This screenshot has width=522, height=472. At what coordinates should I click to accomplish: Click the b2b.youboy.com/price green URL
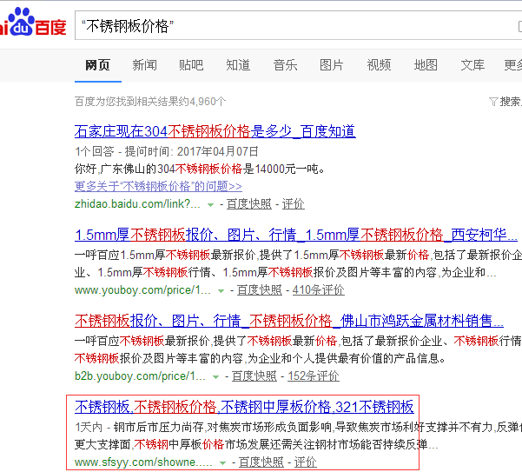pos(140,376)
